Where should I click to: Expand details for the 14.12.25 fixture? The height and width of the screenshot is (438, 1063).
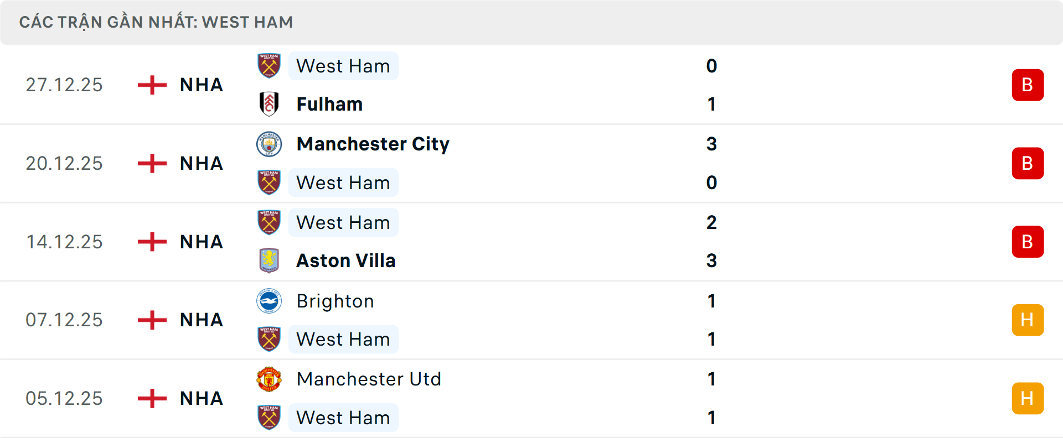pos(531,242)
